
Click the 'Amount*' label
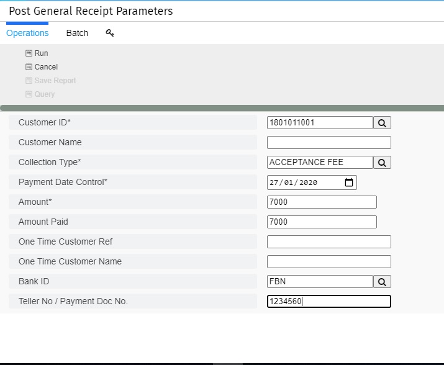[35, 202]
